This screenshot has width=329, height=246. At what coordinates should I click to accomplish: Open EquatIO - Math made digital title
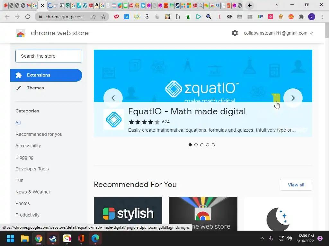[x=187, y=111]
